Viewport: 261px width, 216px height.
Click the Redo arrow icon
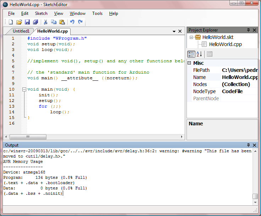pyautogui.click(x=80, y=22)
